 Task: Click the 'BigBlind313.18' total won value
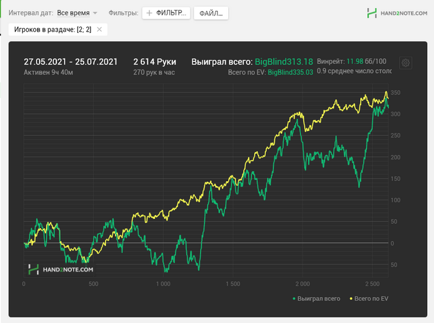click(x=284, y=61)
